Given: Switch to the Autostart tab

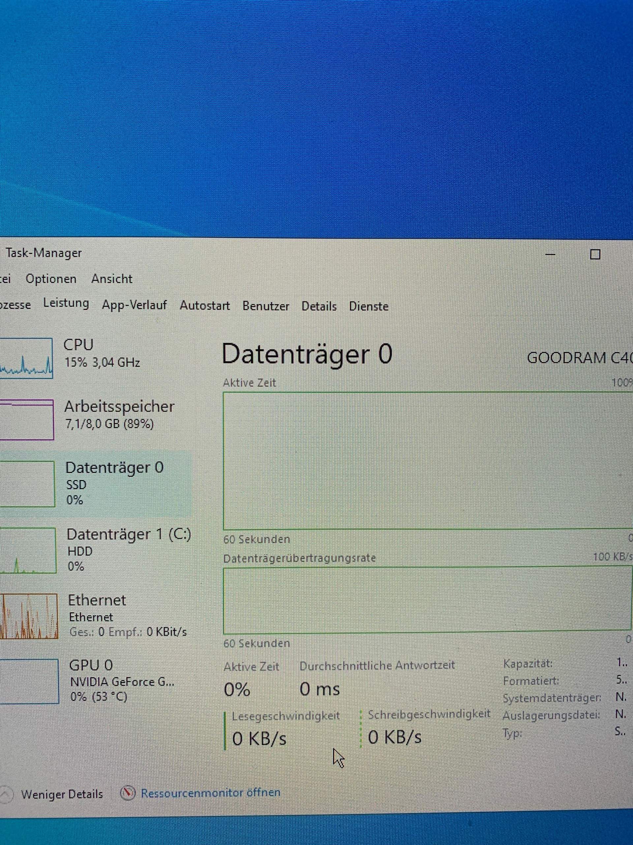Looking at the screenshot, I should 205,306.
